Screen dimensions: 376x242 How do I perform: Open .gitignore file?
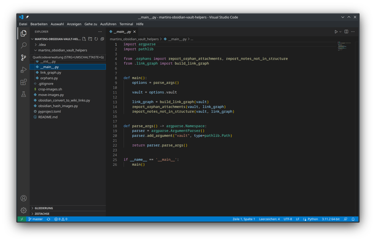click(x=68, y=83)
